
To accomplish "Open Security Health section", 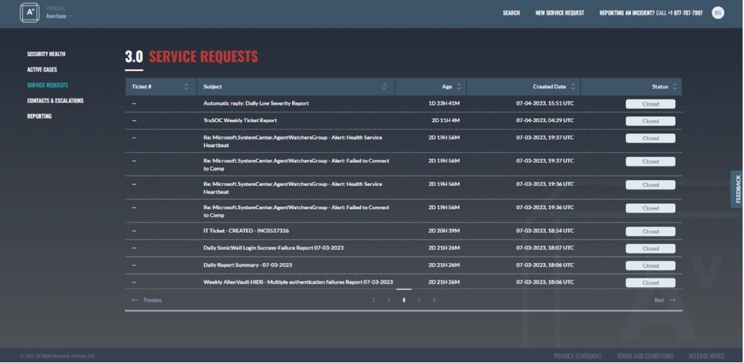I will (46, 54).
